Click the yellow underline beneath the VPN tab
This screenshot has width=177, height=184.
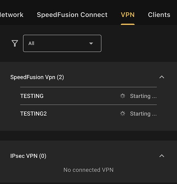coord(127,24)
